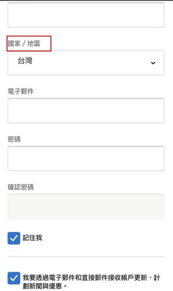173x291 pixels.
Task: Click the down chevron in country dropdown
Action: point(153,63)
